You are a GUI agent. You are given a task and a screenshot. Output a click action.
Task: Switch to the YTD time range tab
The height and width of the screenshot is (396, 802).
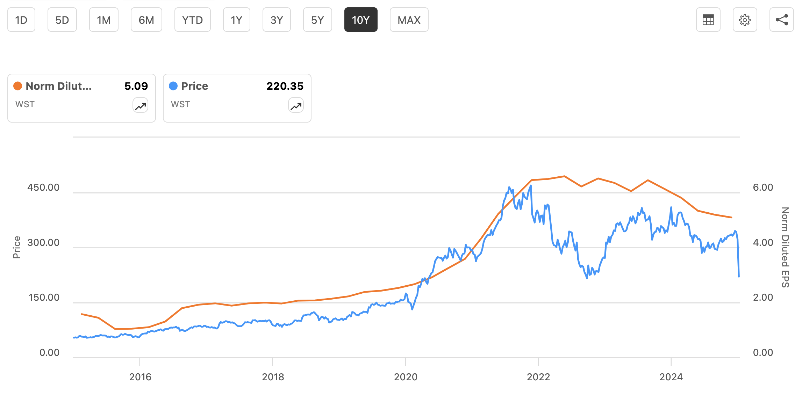point(192,20)
